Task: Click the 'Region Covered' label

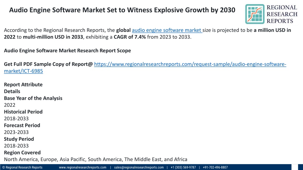Action: [22, 153]
